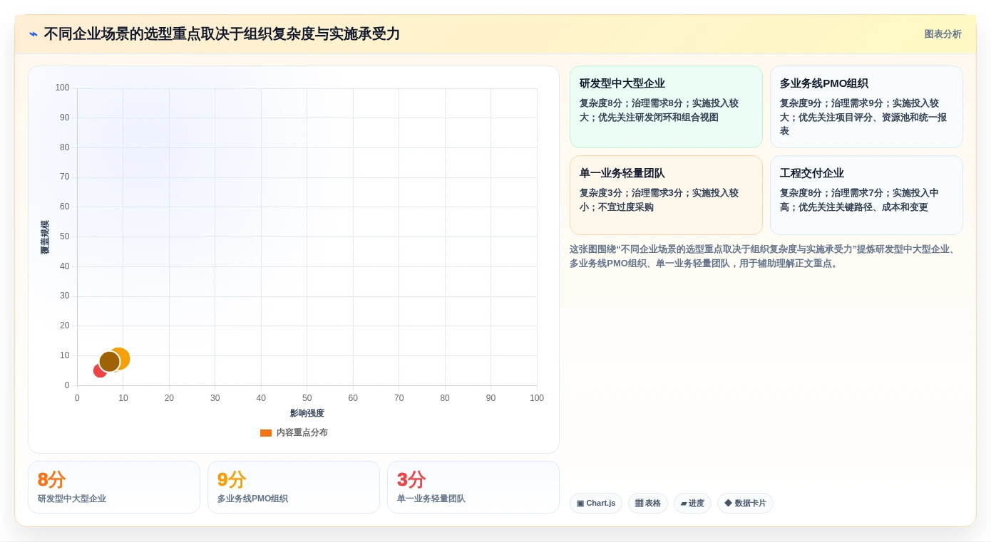Click the 进度 tag chip

692,503
